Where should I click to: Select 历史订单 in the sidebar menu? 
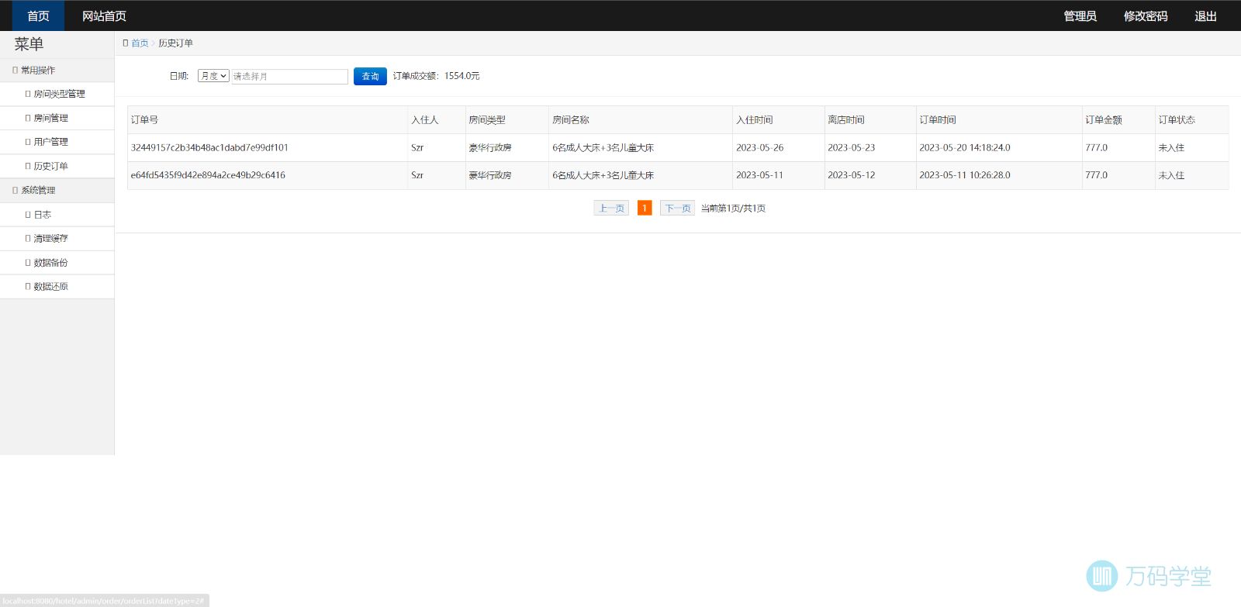(50, 166)
